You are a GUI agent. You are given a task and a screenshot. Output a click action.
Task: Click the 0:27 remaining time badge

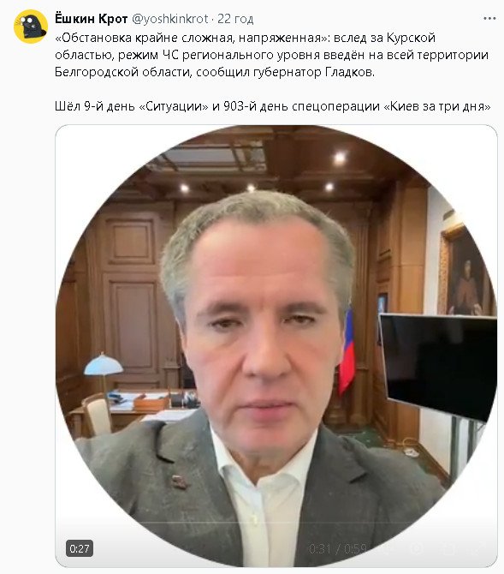[80, 548]
